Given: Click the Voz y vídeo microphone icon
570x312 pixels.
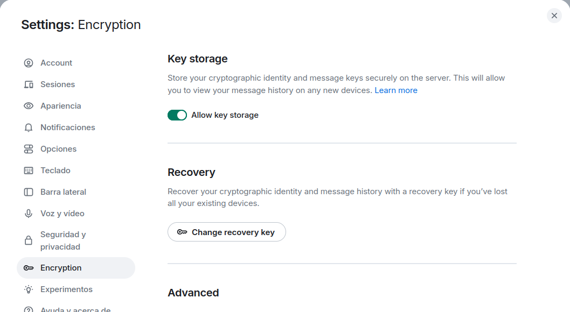Looking at the screenshot, I should [29, 214].
